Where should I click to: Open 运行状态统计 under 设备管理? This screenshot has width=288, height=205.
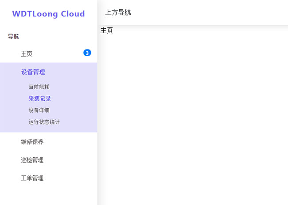[44, 122]
